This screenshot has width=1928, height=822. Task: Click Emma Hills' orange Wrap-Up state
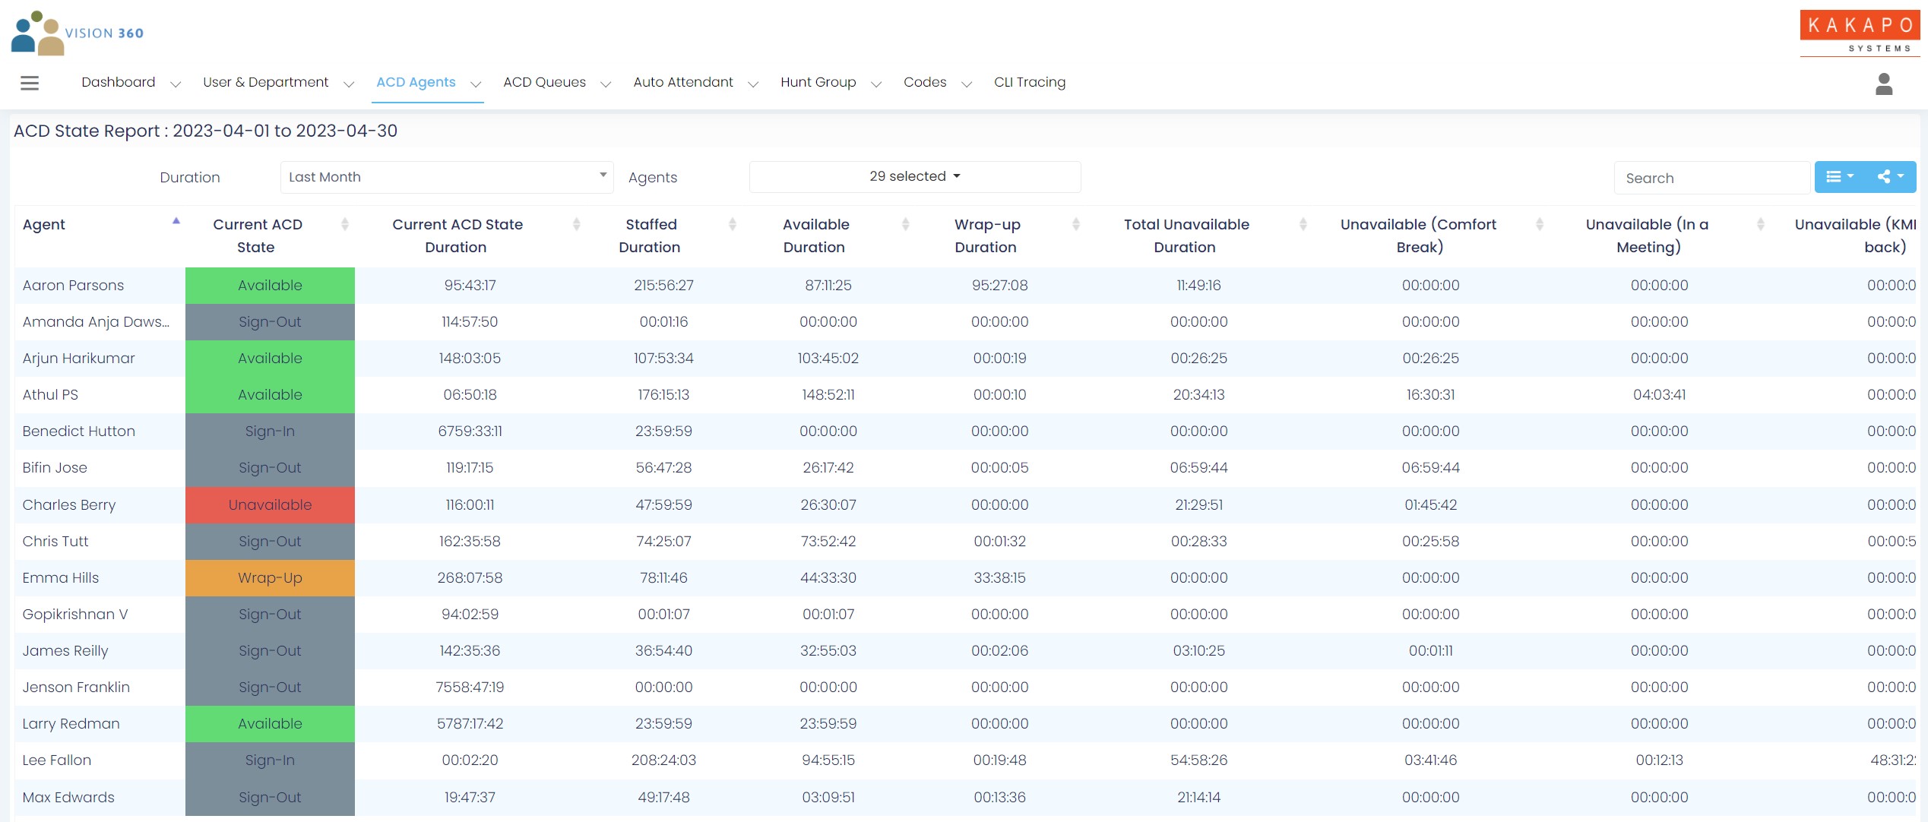click(x=270, y=578)
